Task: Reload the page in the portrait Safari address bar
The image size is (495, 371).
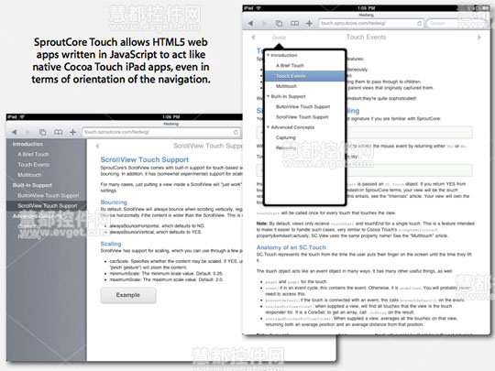Action: coord(419,23)
